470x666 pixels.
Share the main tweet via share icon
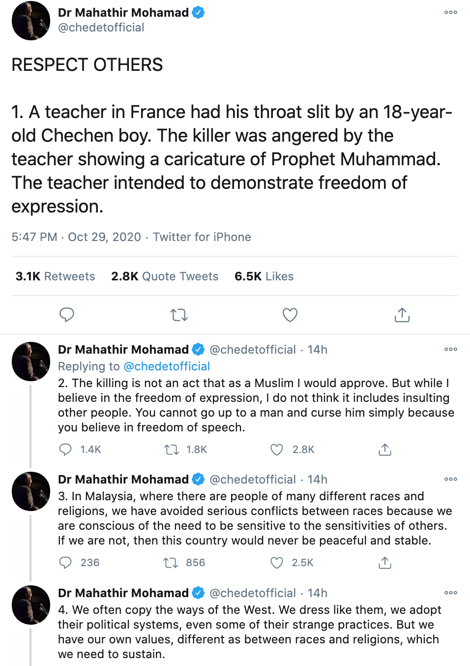402,315
